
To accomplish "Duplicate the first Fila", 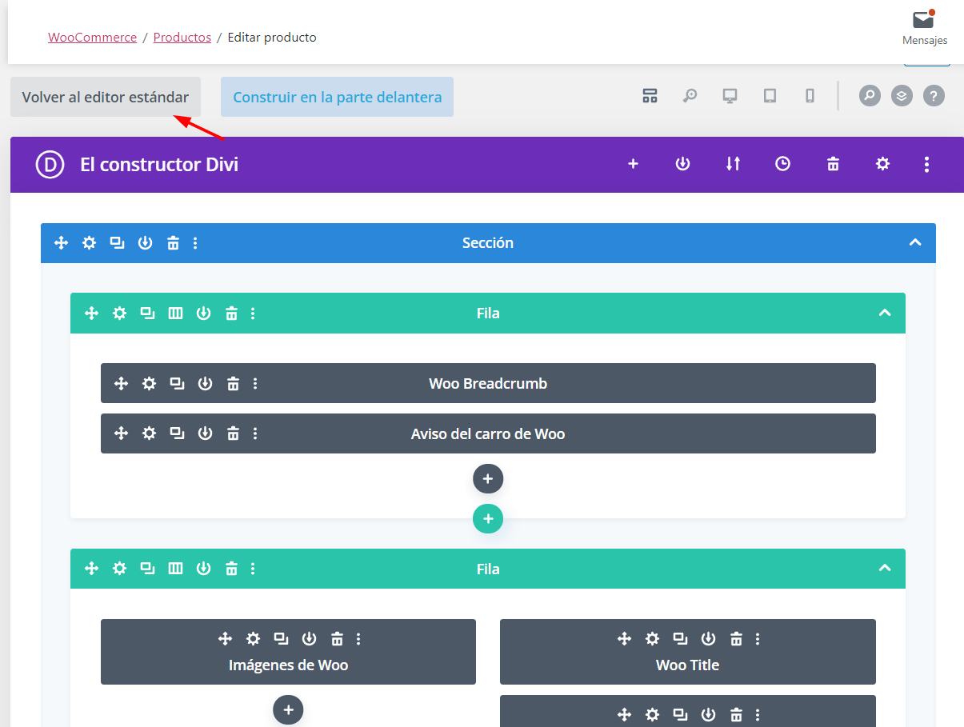I will pos(147,314).
